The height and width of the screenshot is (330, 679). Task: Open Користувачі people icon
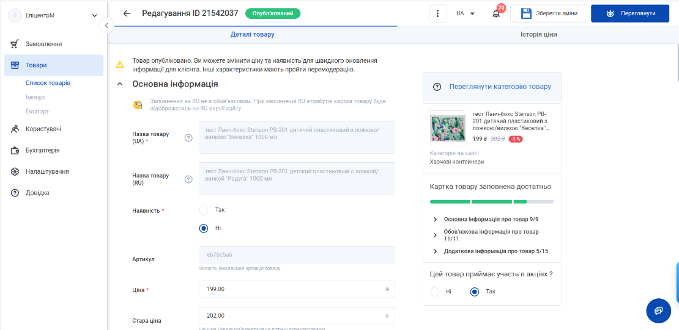15,129
